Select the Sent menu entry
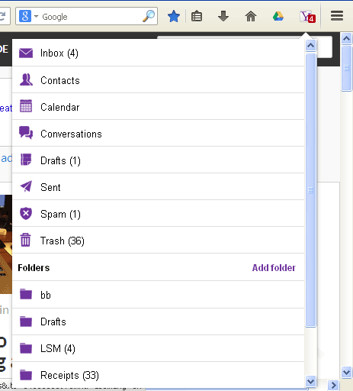Screen dimensions: 353x391 point(159,186)
